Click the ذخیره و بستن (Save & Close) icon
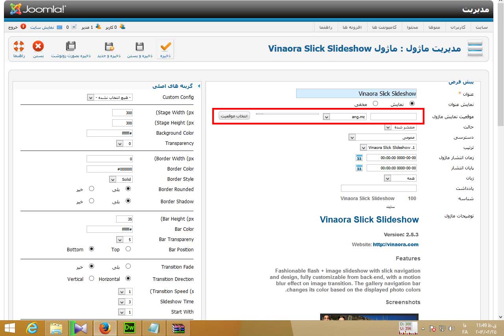The image size is (504, 336). (x=140, y=46)
